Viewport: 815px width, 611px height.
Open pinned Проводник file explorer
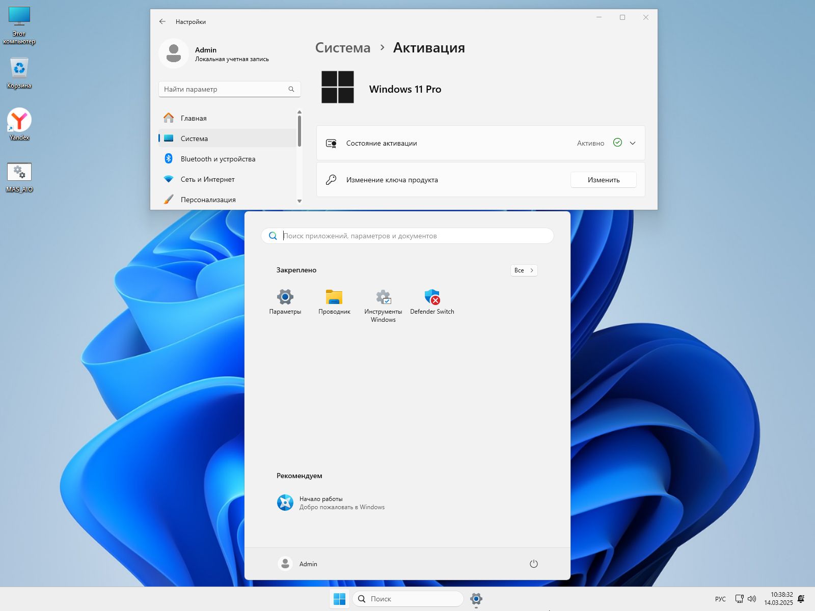tap(334, 302)
